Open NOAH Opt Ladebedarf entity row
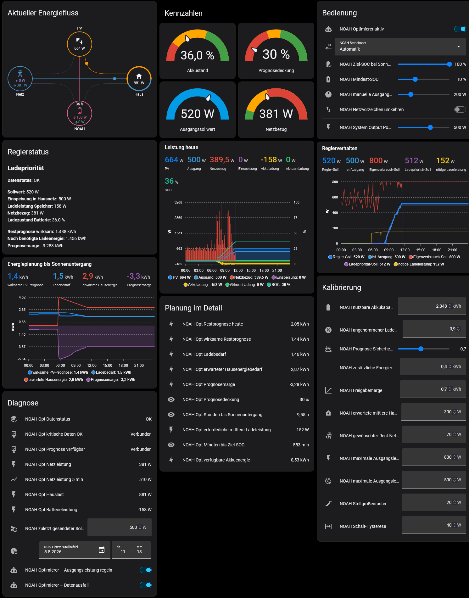 pos(237,354)
